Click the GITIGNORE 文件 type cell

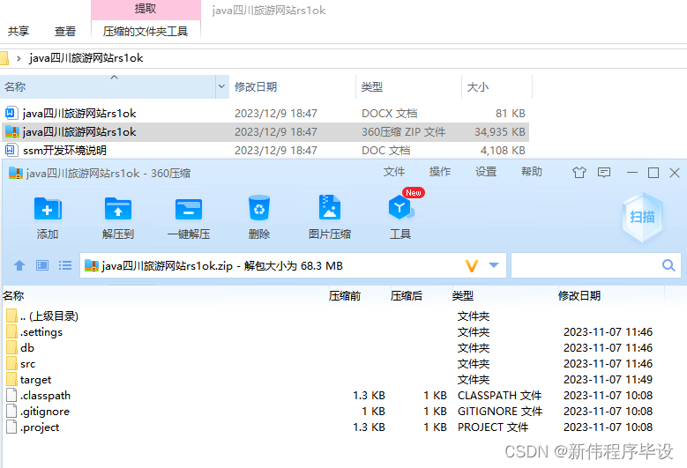pyautogui.click(x=500, y=411)
